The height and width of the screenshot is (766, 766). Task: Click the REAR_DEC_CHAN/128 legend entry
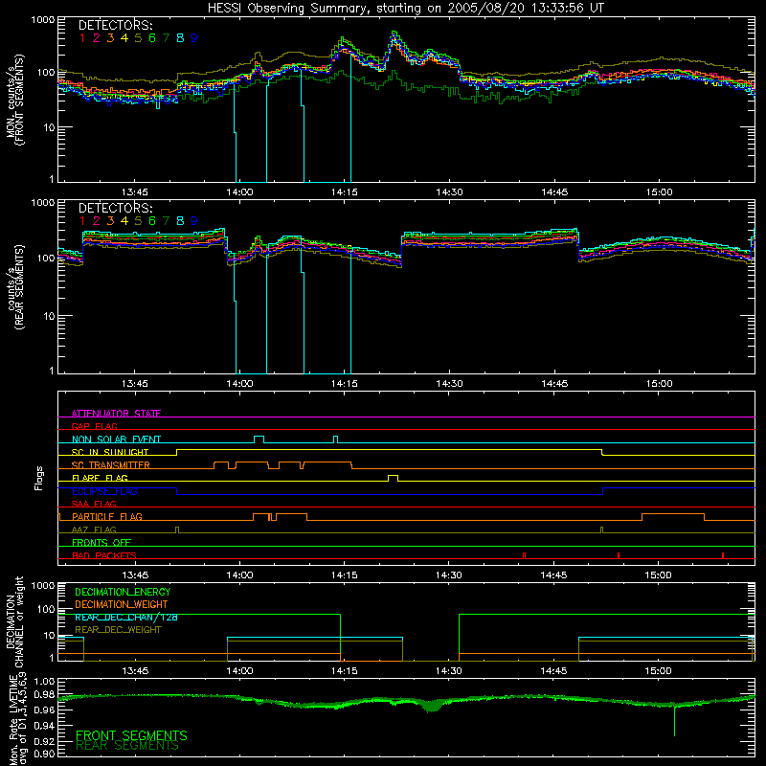tap(126, 618)
